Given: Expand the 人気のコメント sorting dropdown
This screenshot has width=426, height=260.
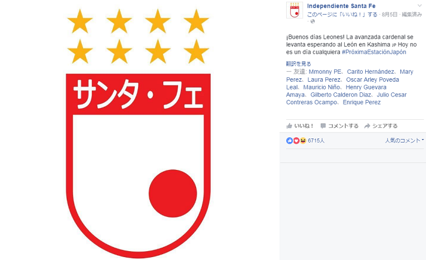Looking at the screenshot, I should click(404, 140).
